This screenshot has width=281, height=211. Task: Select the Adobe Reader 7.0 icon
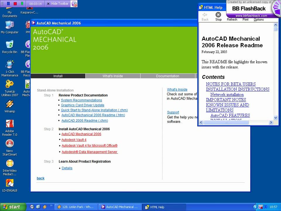[10, 128]
